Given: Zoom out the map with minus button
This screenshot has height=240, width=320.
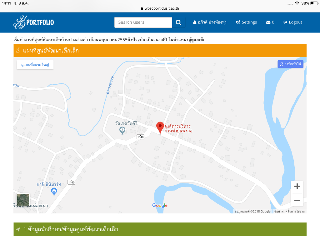Looking at the screenshot, I should pyautogui.click(x=297, y=200).
